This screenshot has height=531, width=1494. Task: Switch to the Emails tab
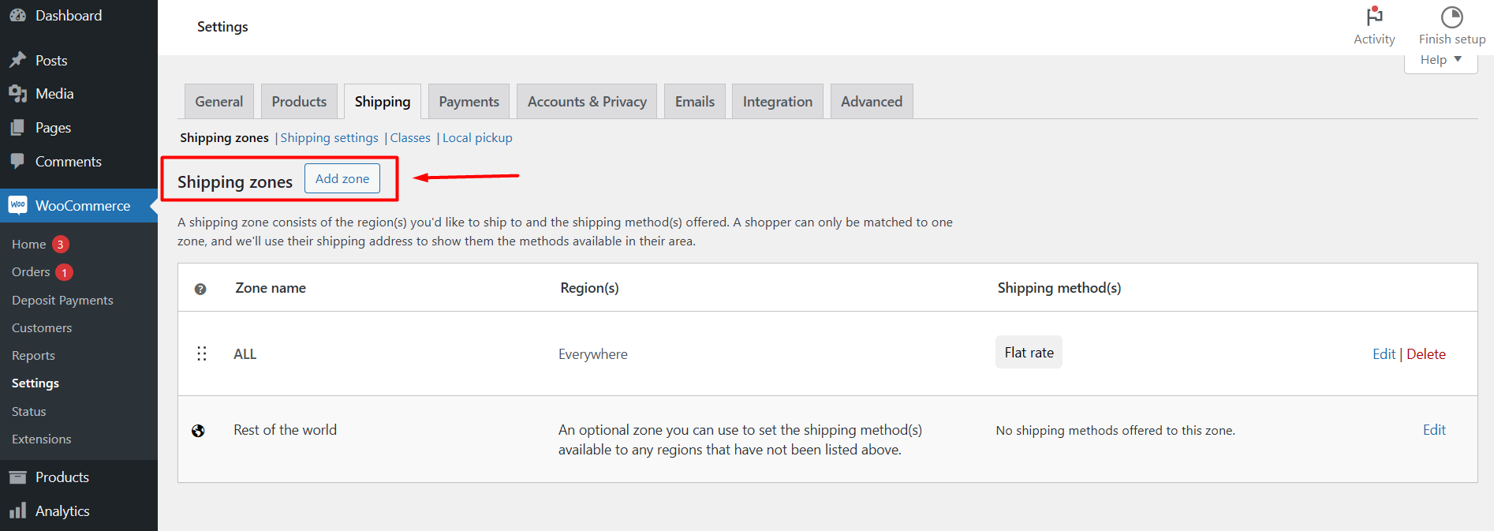695,101
